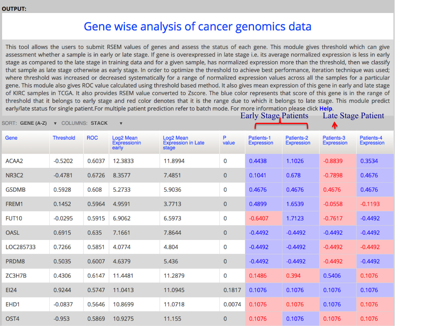Sort by the Gene column header
Viewport: 434px width, 326px height.
pyautogui.click(x=11, y=138)
